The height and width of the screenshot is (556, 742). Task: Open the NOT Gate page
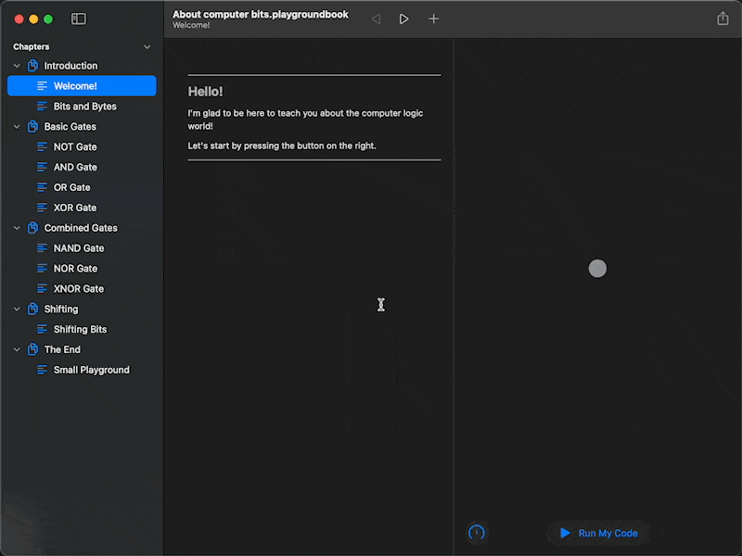coord(82,147)
